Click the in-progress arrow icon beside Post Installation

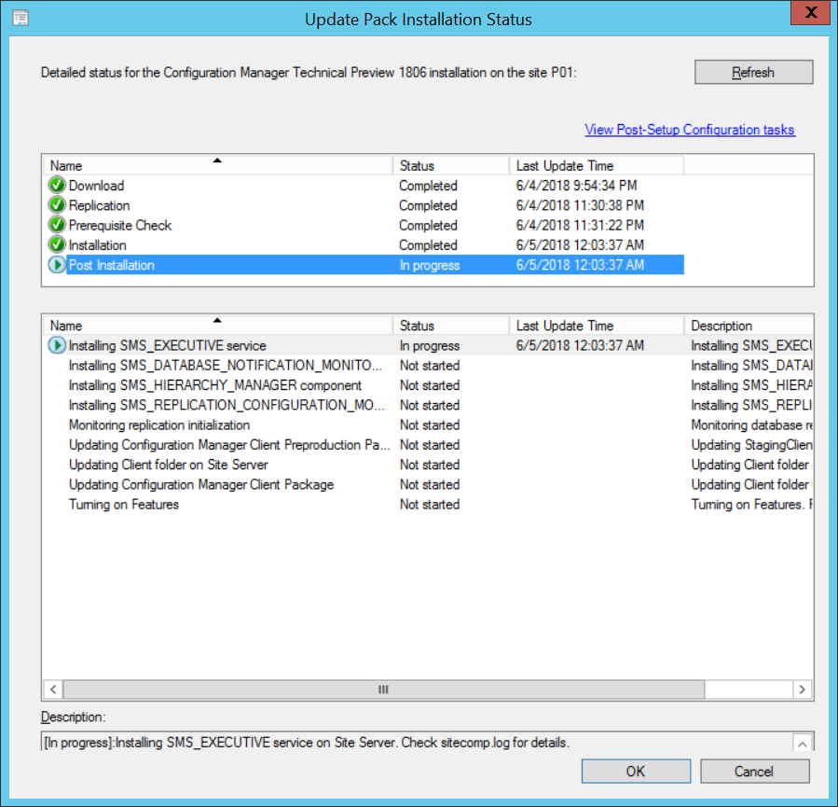coord(57,265)
